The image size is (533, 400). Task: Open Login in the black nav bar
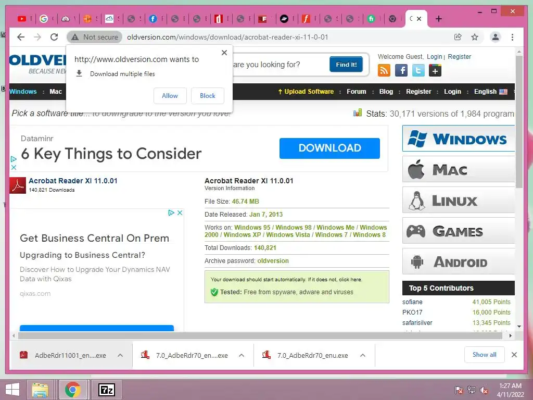pyautogui.click(x=452, y=92)
